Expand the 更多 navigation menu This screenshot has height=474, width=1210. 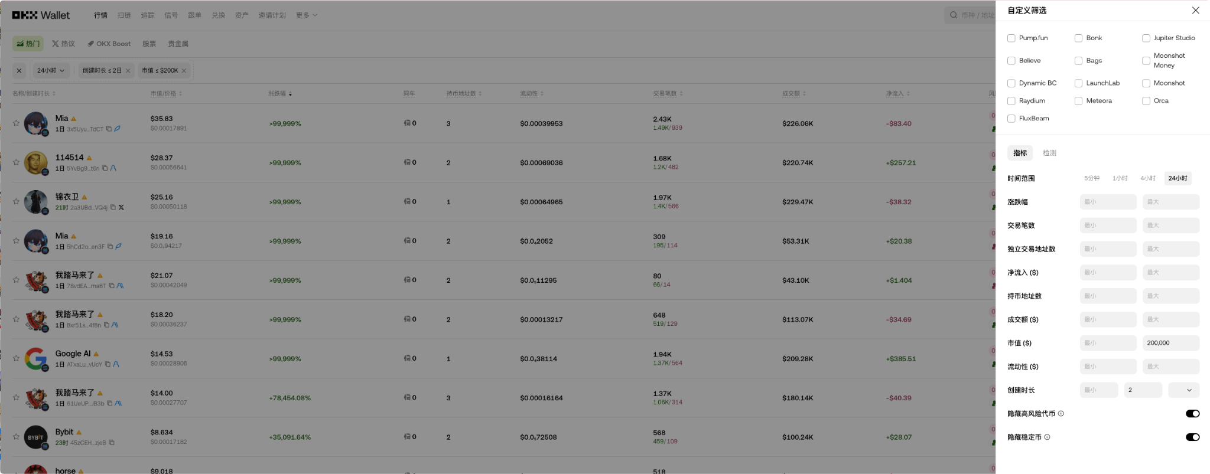tap(307, 15)
